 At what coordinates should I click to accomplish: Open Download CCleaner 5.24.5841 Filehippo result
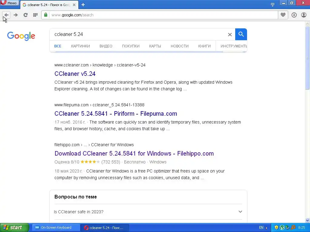[x=134, y=153]
